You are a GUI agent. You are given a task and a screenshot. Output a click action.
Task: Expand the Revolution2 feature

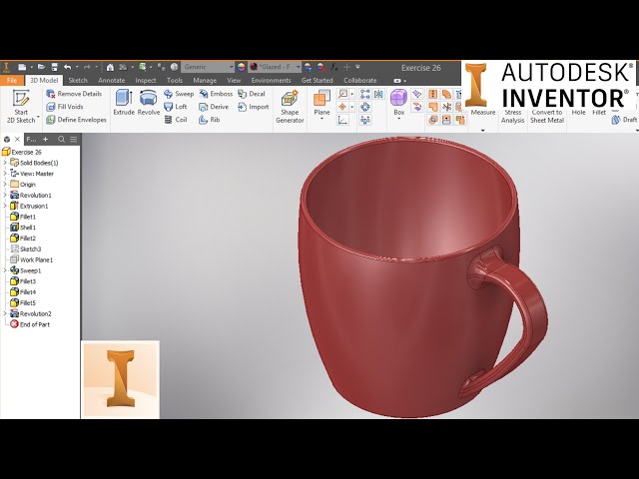[5, 313]
